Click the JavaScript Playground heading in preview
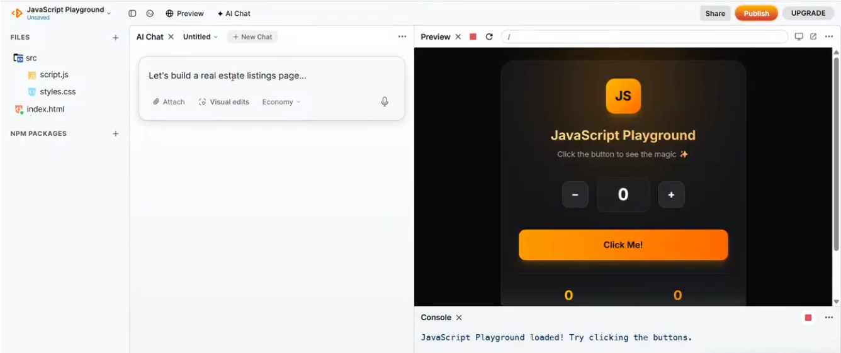841x353 pixels. [623, 135]
